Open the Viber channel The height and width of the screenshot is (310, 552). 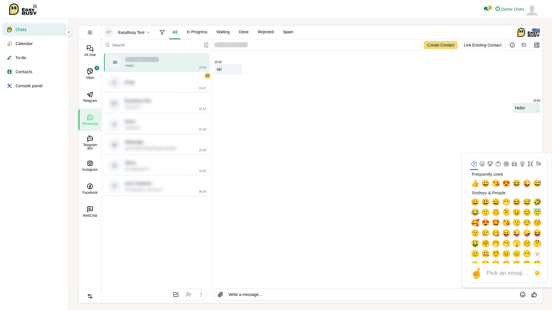coord(90,74)
